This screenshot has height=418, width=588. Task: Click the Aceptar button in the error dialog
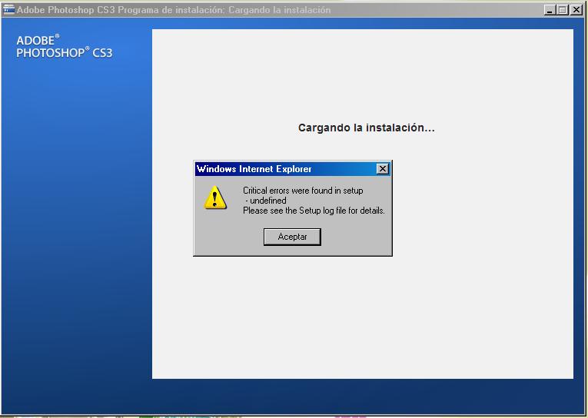tap(292, 237)
